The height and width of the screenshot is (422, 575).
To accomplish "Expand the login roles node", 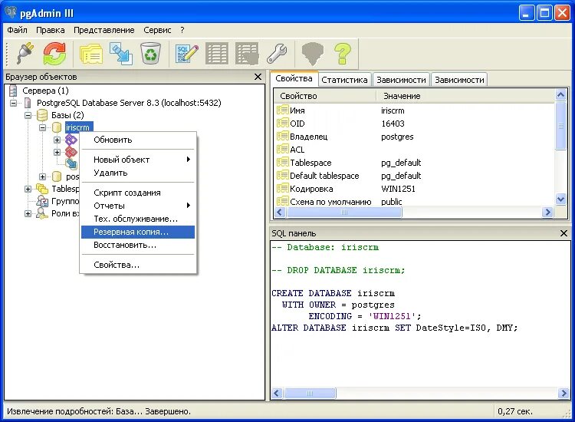I will (x=28, y=213).
